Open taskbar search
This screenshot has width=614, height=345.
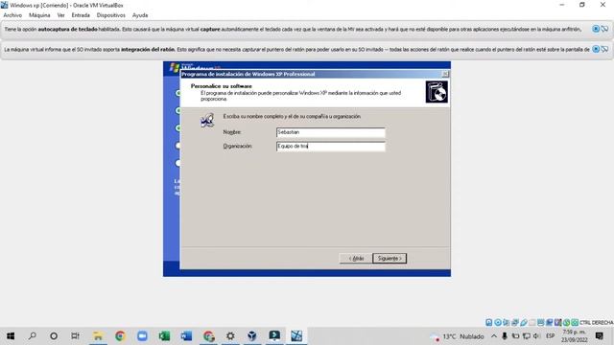(32, 336)
